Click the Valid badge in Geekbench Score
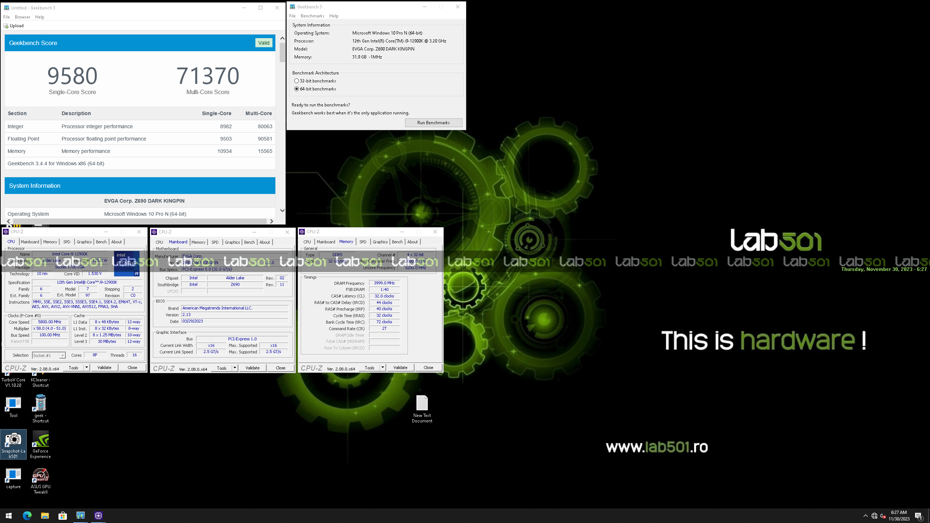 (264, 43)
